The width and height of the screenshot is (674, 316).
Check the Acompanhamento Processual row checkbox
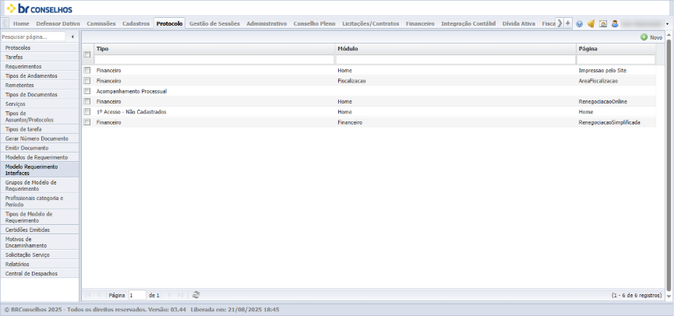[86, 91]
